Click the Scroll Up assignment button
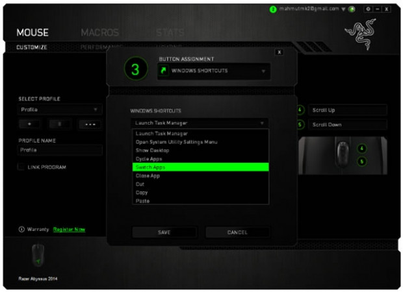 pyautogui.click(x=348, y=110)
